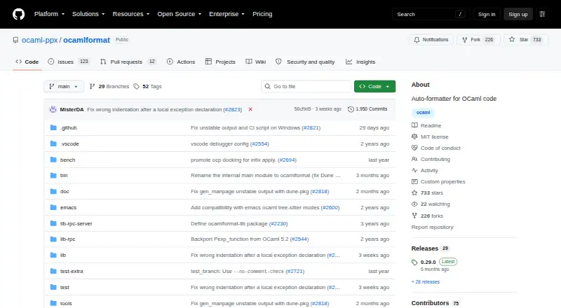Open the emacs folder icon

[x=53, y=208]
